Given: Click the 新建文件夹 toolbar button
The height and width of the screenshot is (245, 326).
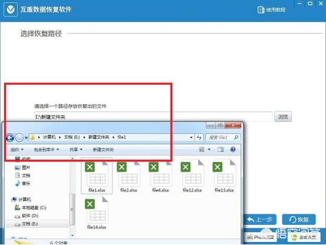Looking at the screenshot, I should coord(103,150).
